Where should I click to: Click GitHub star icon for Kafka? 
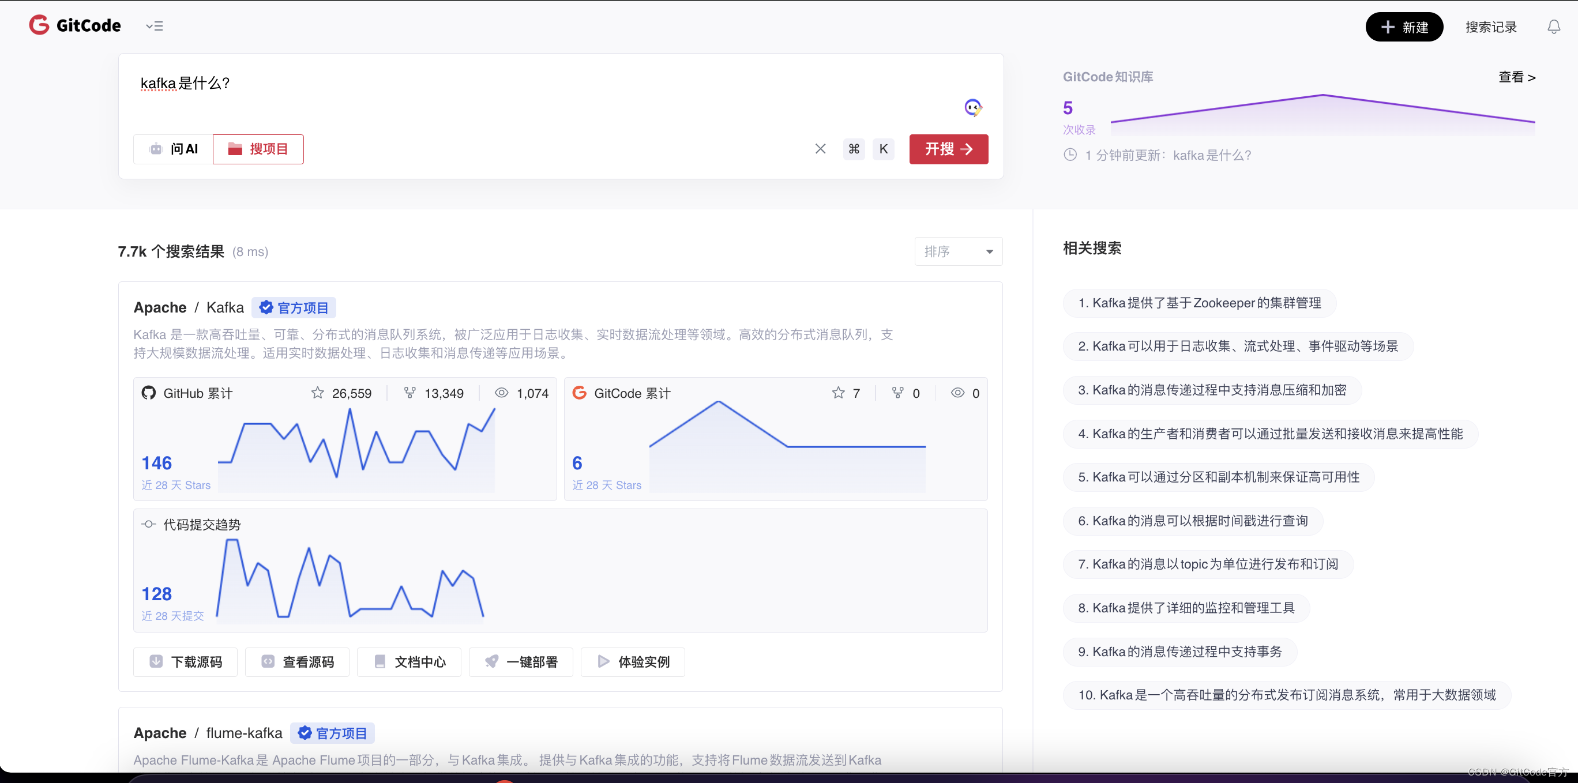[x=317, y=393]
